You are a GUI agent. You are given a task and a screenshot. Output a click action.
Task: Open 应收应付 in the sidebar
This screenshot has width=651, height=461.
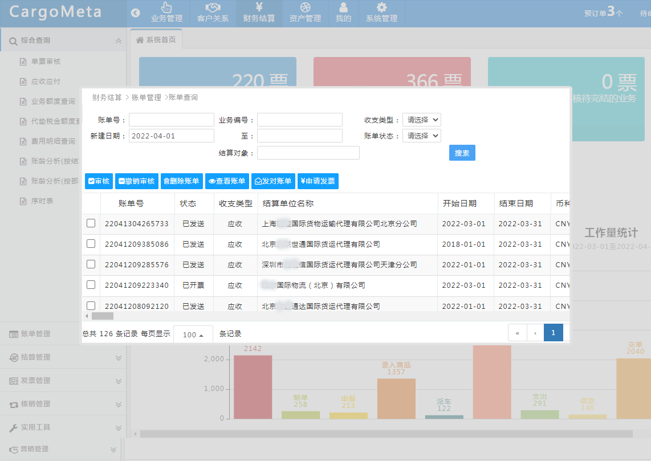pos(46,81)
